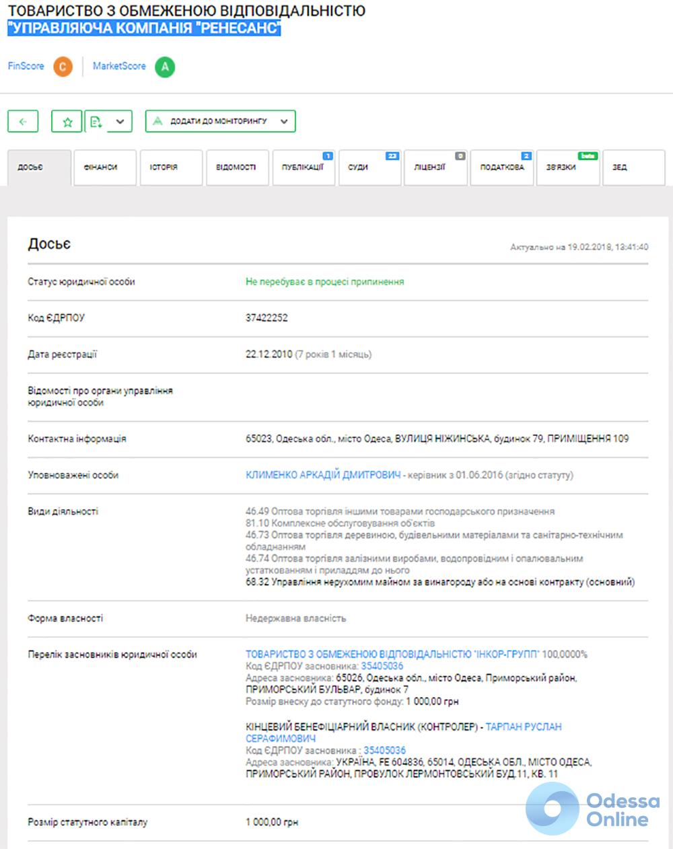Click the star favorite icon
The width and height of the screenshot is (673, 849).
67,122
